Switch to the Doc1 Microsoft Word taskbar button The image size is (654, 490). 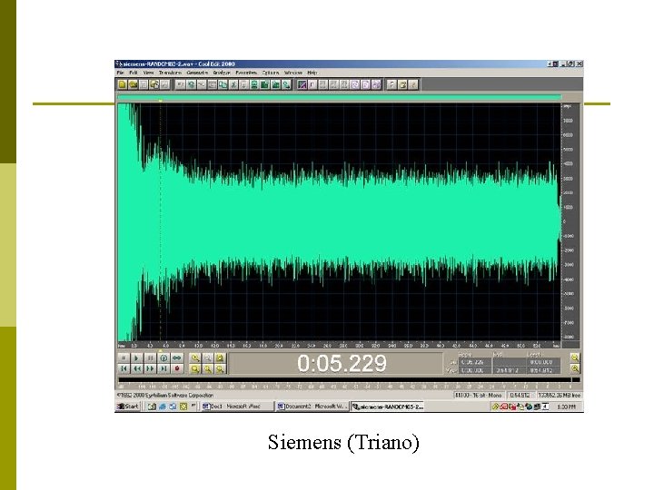click(x=237, y=407)
